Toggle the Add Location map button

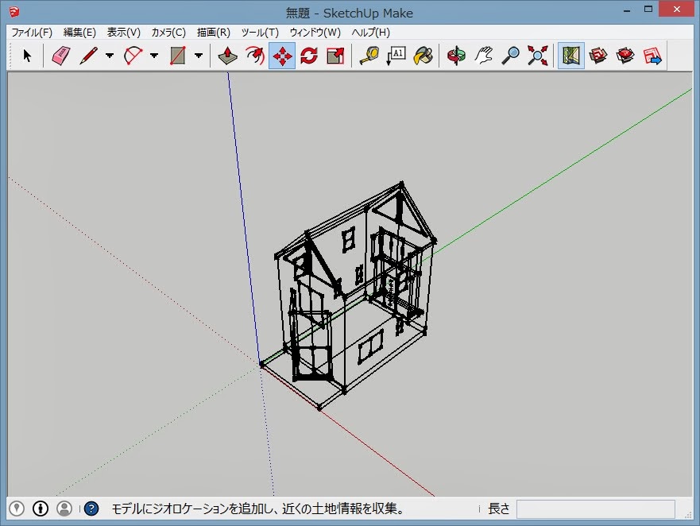pos(570,56)
